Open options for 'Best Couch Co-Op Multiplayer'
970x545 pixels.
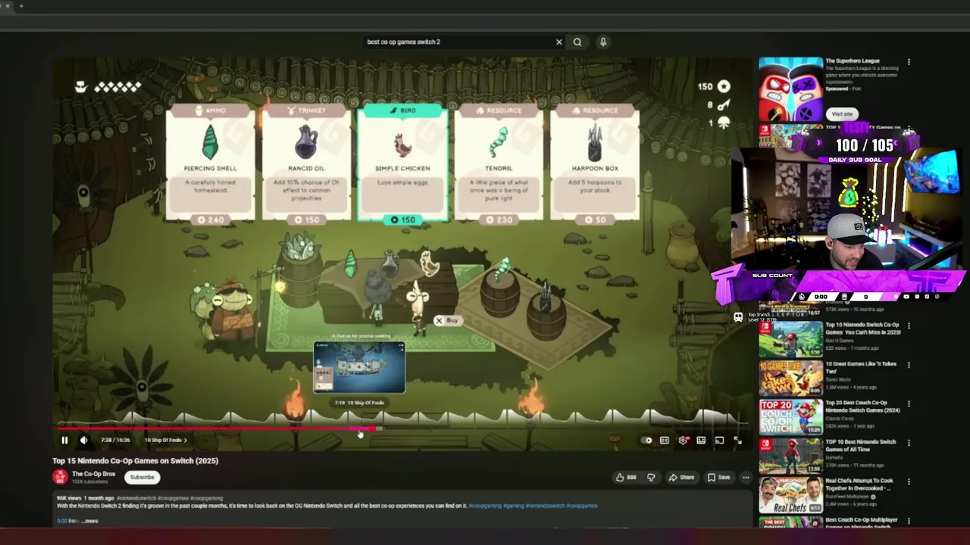click(909, 521)
